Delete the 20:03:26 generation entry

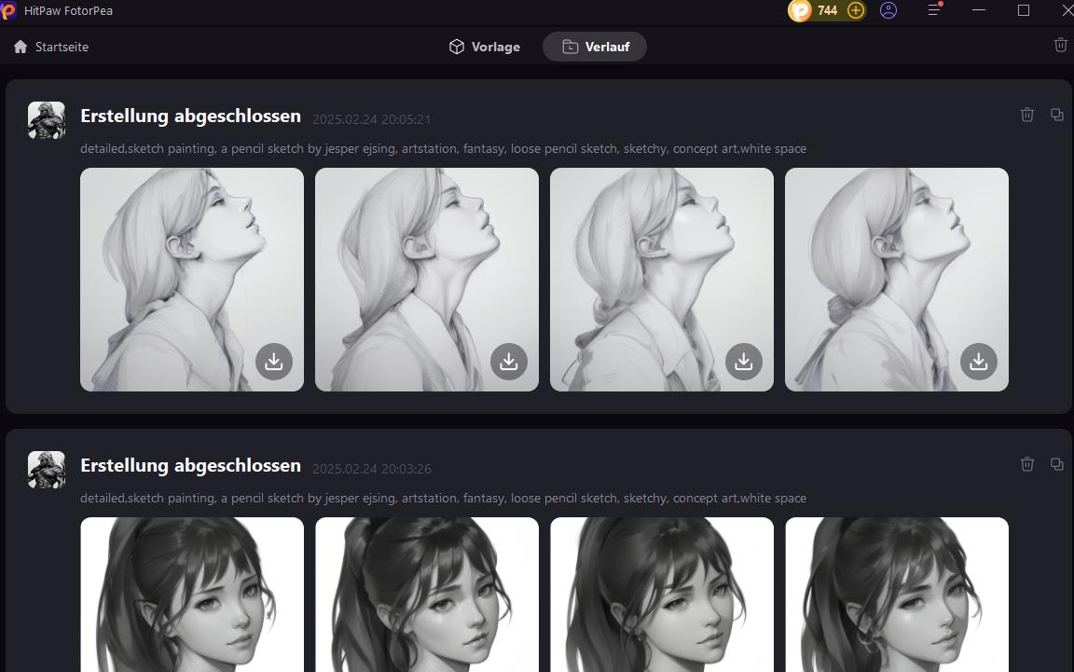(x=1027, y=464)
